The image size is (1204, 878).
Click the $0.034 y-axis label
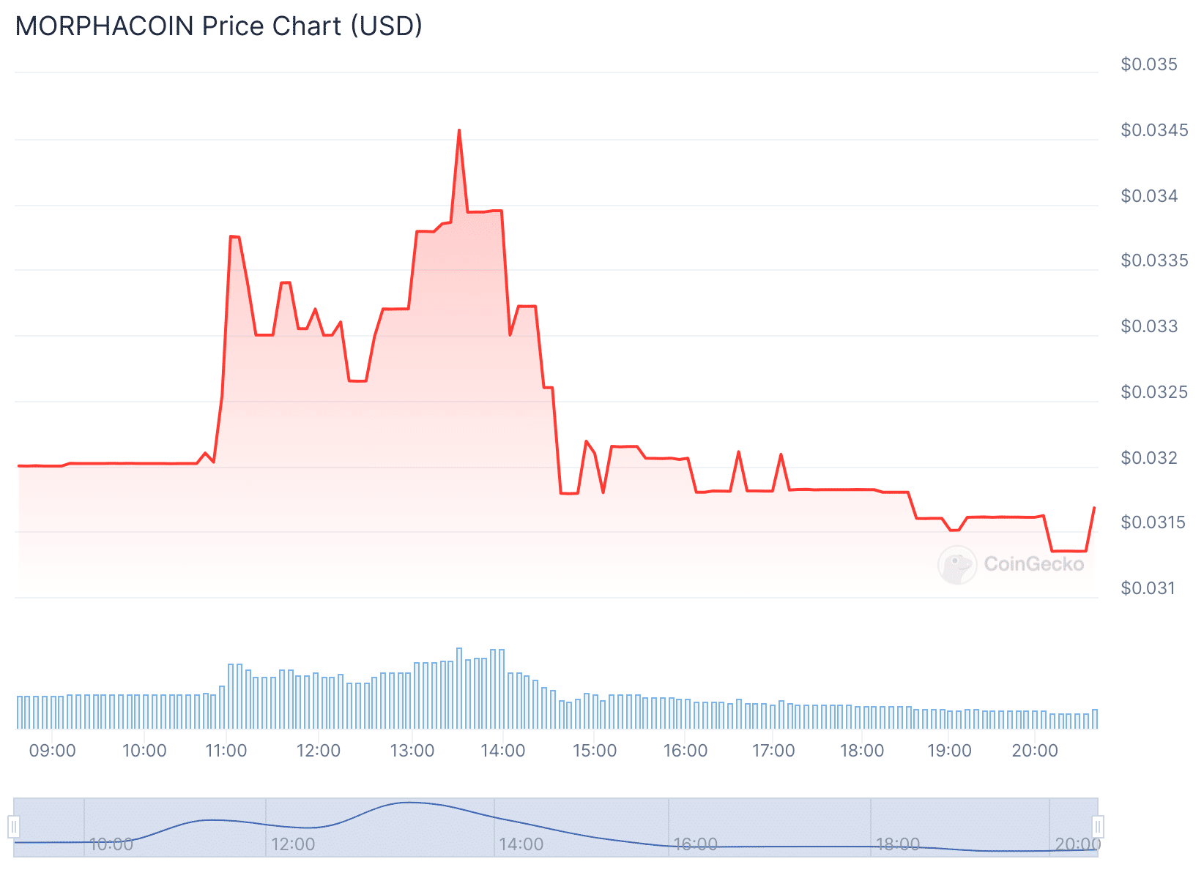click(1149, 196)
